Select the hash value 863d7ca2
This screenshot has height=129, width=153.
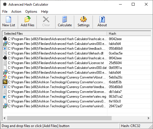click(116, 96)
